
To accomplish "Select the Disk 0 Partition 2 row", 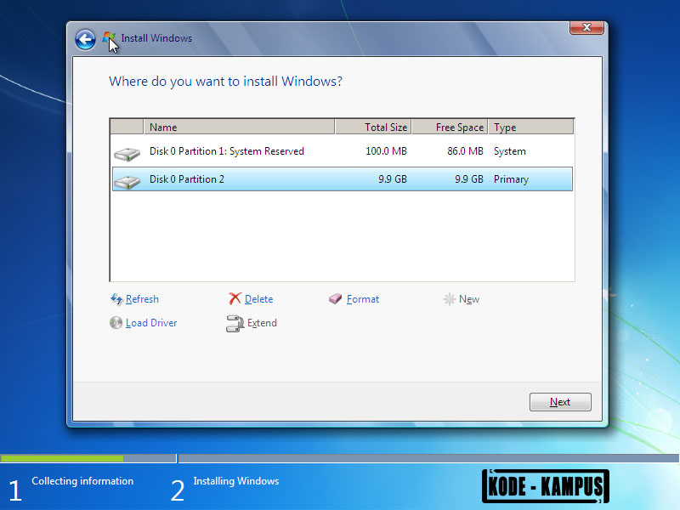I will coord(343,179).
